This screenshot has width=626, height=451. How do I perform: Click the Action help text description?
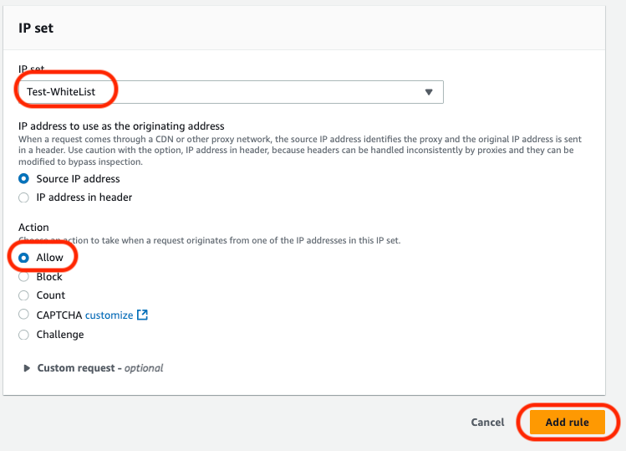pyautogui.click(x=209, y=240)
